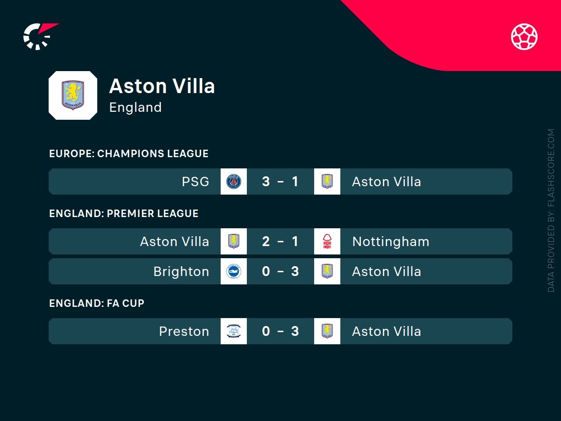Click Aston Villa's badge in the Nottingham match row

pos(234,241)
